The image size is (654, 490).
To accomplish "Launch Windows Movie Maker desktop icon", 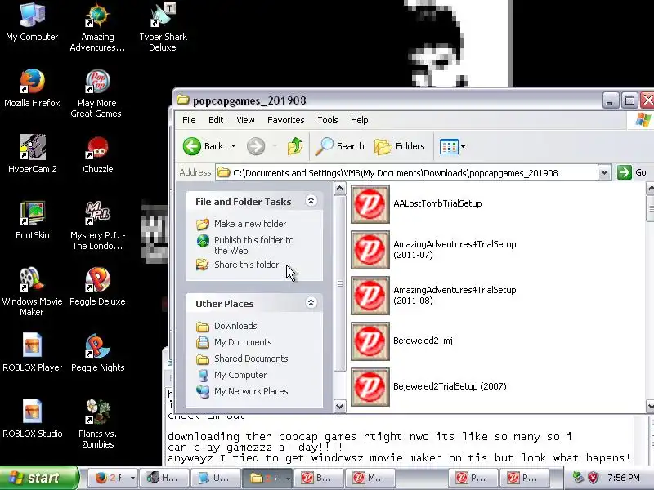I will coord(32,292).
